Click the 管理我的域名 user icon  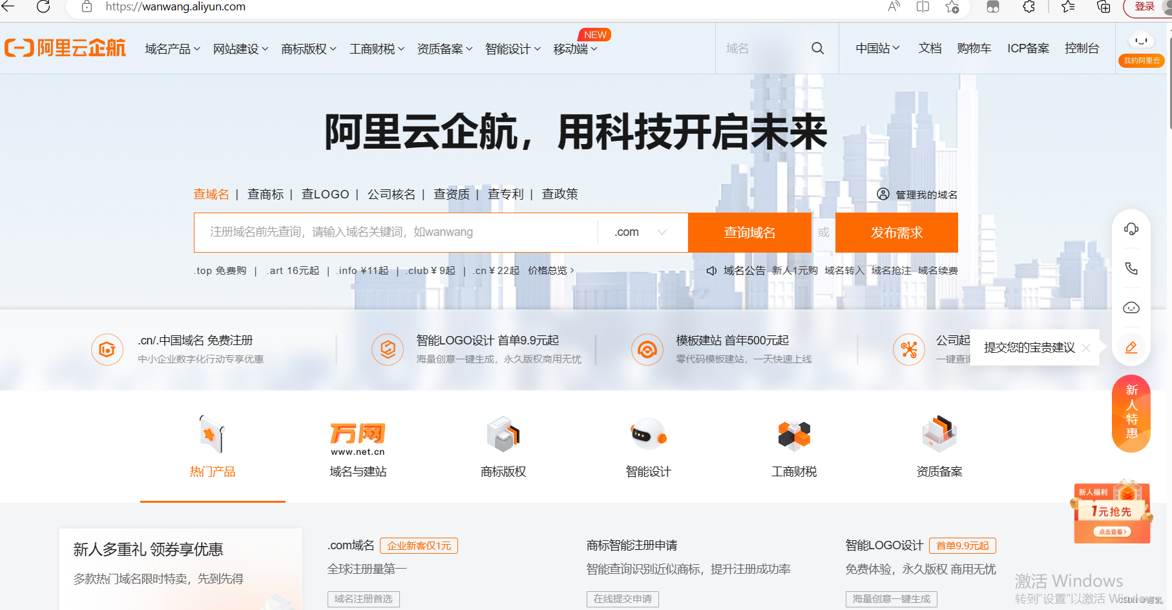(x=883, y=194)
